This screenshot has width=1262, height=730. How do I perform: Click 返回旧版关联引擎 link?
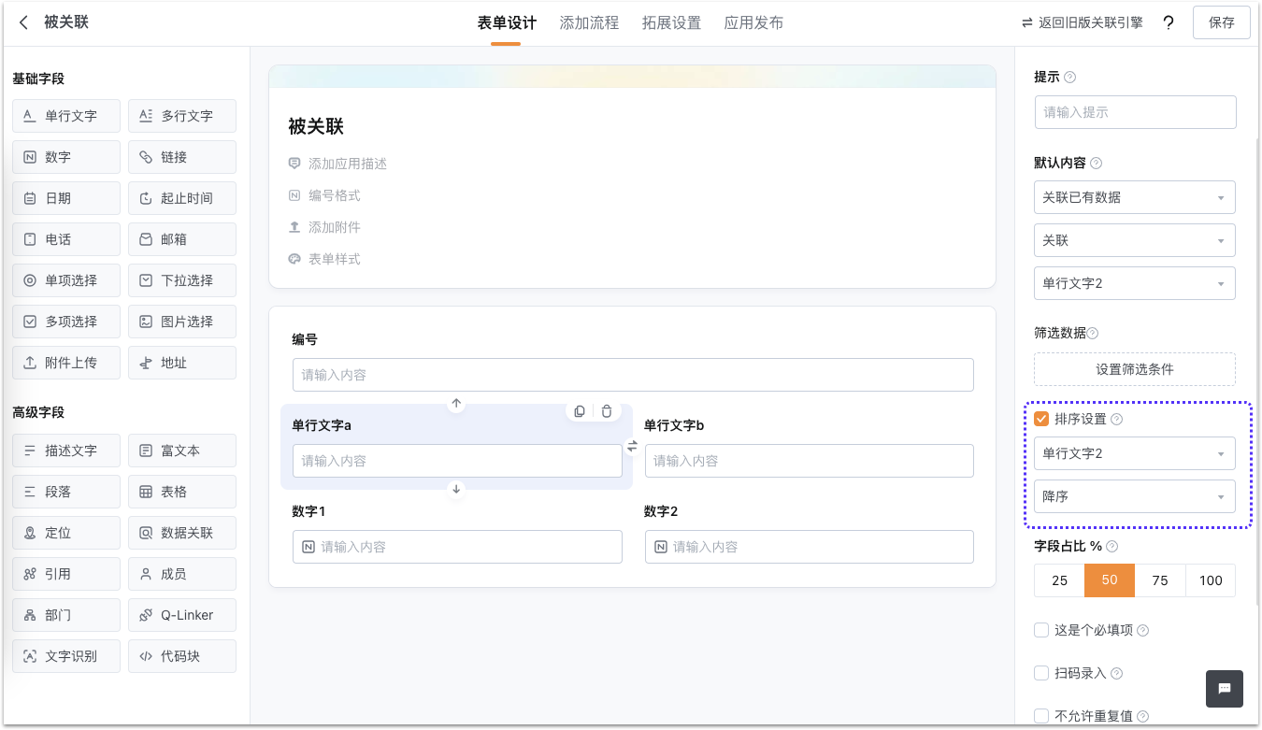1082,22
